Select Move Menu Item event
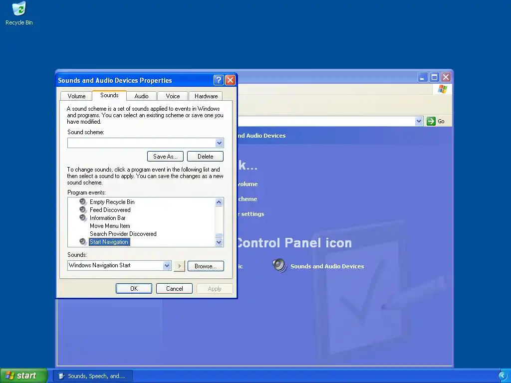This screenshot has height=383, width=511. (x=110, y=226)
